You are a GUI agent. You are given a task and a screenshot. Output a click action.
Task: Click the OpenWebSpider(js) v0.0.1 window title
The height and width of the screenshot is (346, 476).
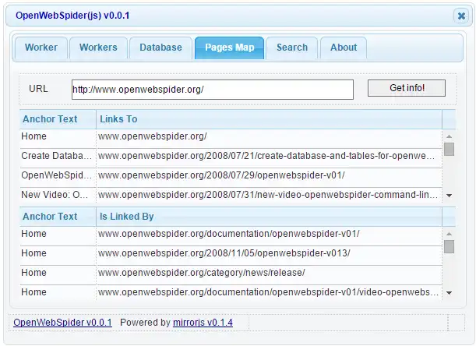tap(72, 16)
